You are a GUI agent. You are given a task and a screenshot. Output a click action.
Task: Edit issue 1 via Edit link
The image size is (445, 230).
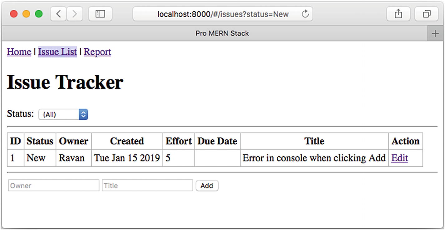[x=399, y=158]
